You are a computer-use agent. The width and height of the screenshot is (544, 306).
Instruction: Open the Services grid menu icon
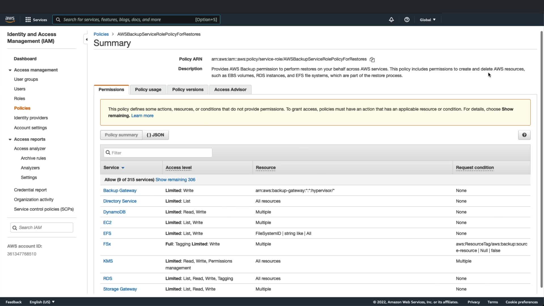click(x=28, y=20)
